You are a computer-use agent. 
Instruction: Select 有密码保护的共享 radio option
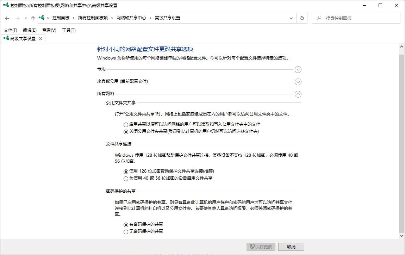pyautogui.click(x=126, y=225)
